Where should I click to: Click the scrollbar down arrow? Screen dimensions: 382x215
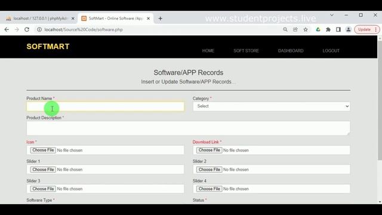click(x=380, y=202)
